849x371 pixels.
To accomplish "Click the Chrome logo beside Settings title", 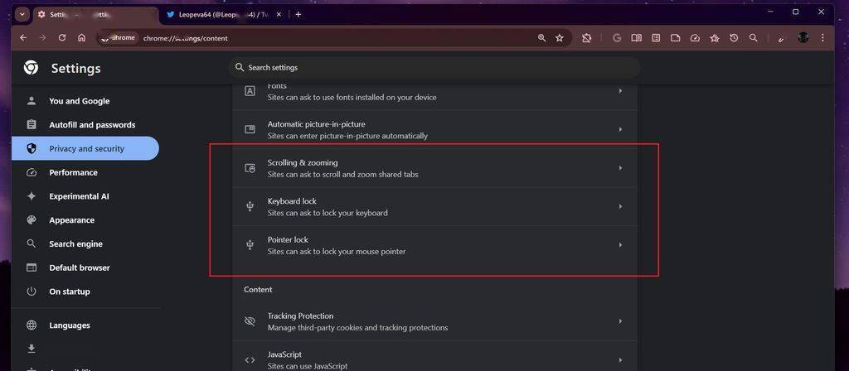I will coord(31,68).
